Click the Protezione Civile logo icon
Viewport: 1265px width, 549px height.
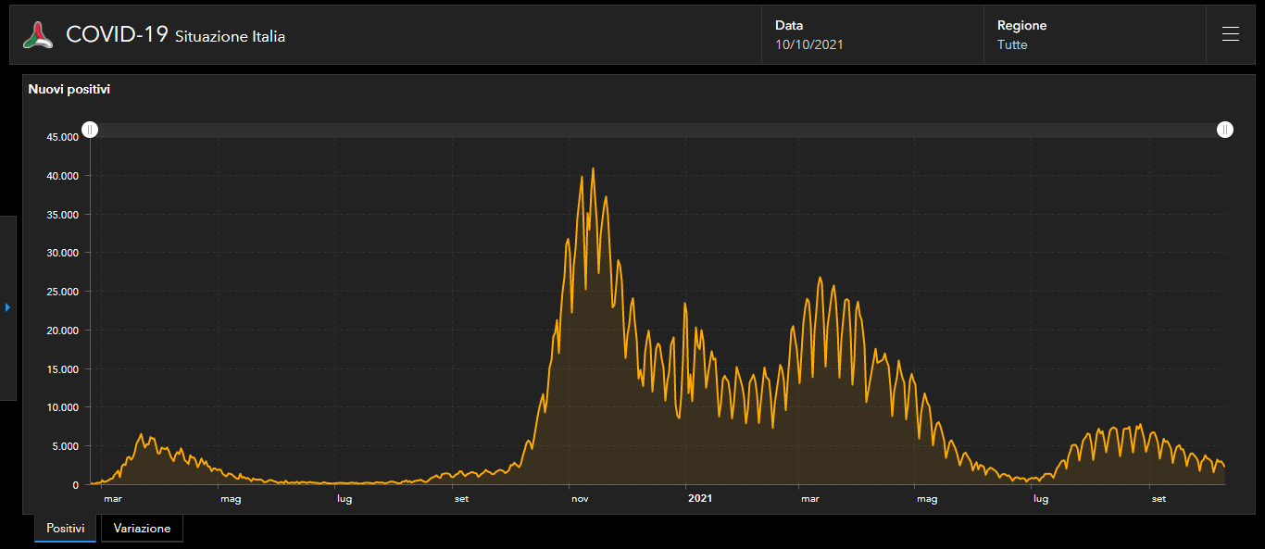click(x=38, y=35)
